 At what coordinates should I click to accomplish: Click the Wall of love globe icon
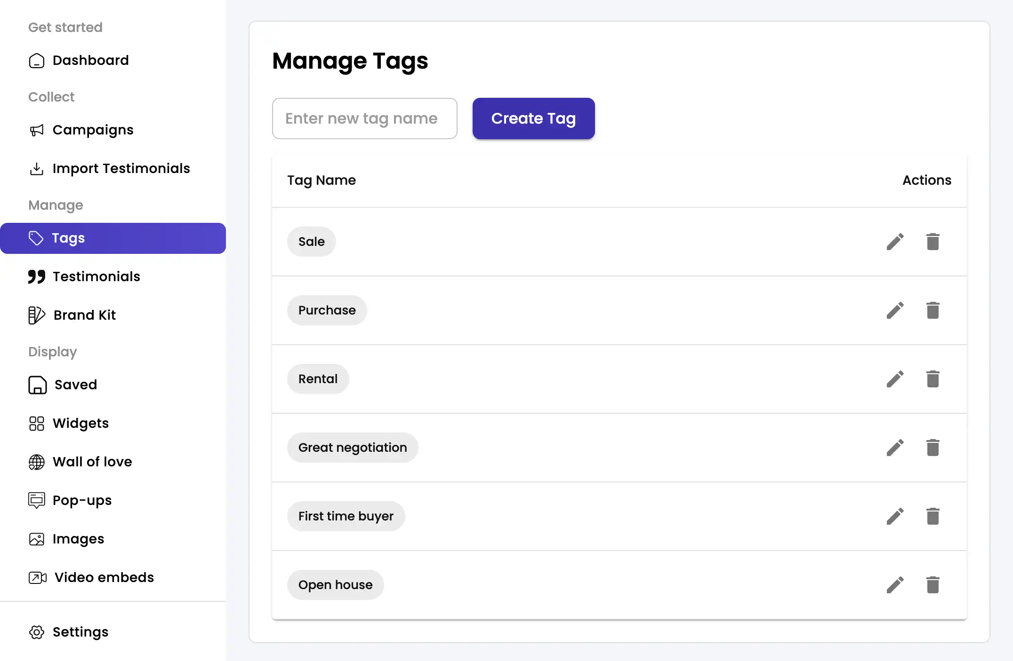point(37,462)
